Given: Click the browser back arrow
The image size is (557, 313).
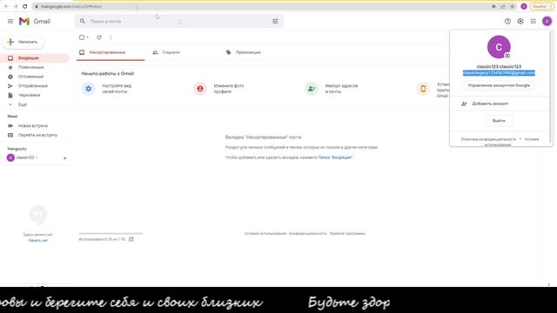Looking at the screenshot, I should [6, 6].
